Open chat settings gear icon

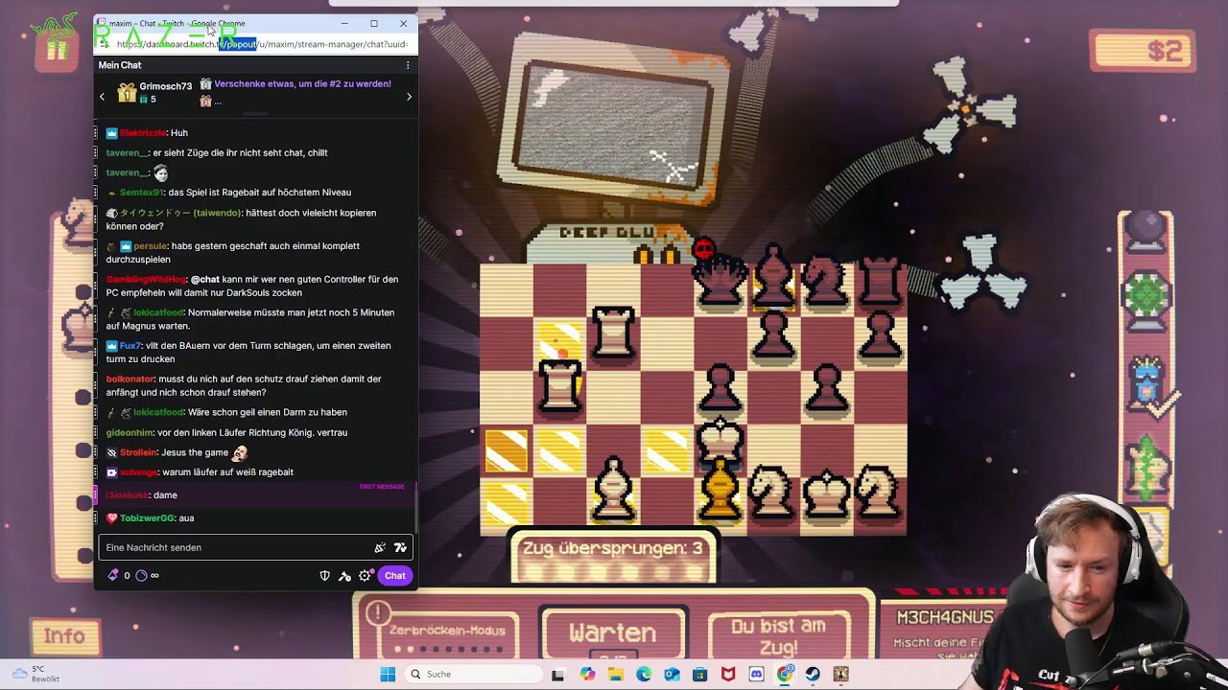click(365, 576)
